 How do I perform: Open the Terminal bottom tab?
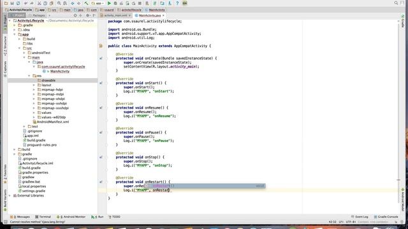click(43, 217)
